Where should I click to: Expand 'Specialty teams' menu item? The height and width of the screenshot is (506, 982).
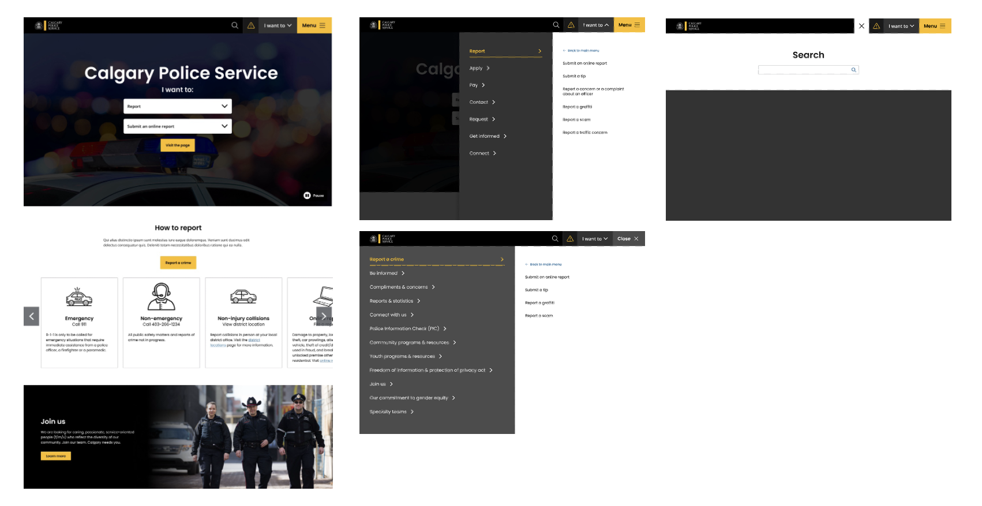392,411
